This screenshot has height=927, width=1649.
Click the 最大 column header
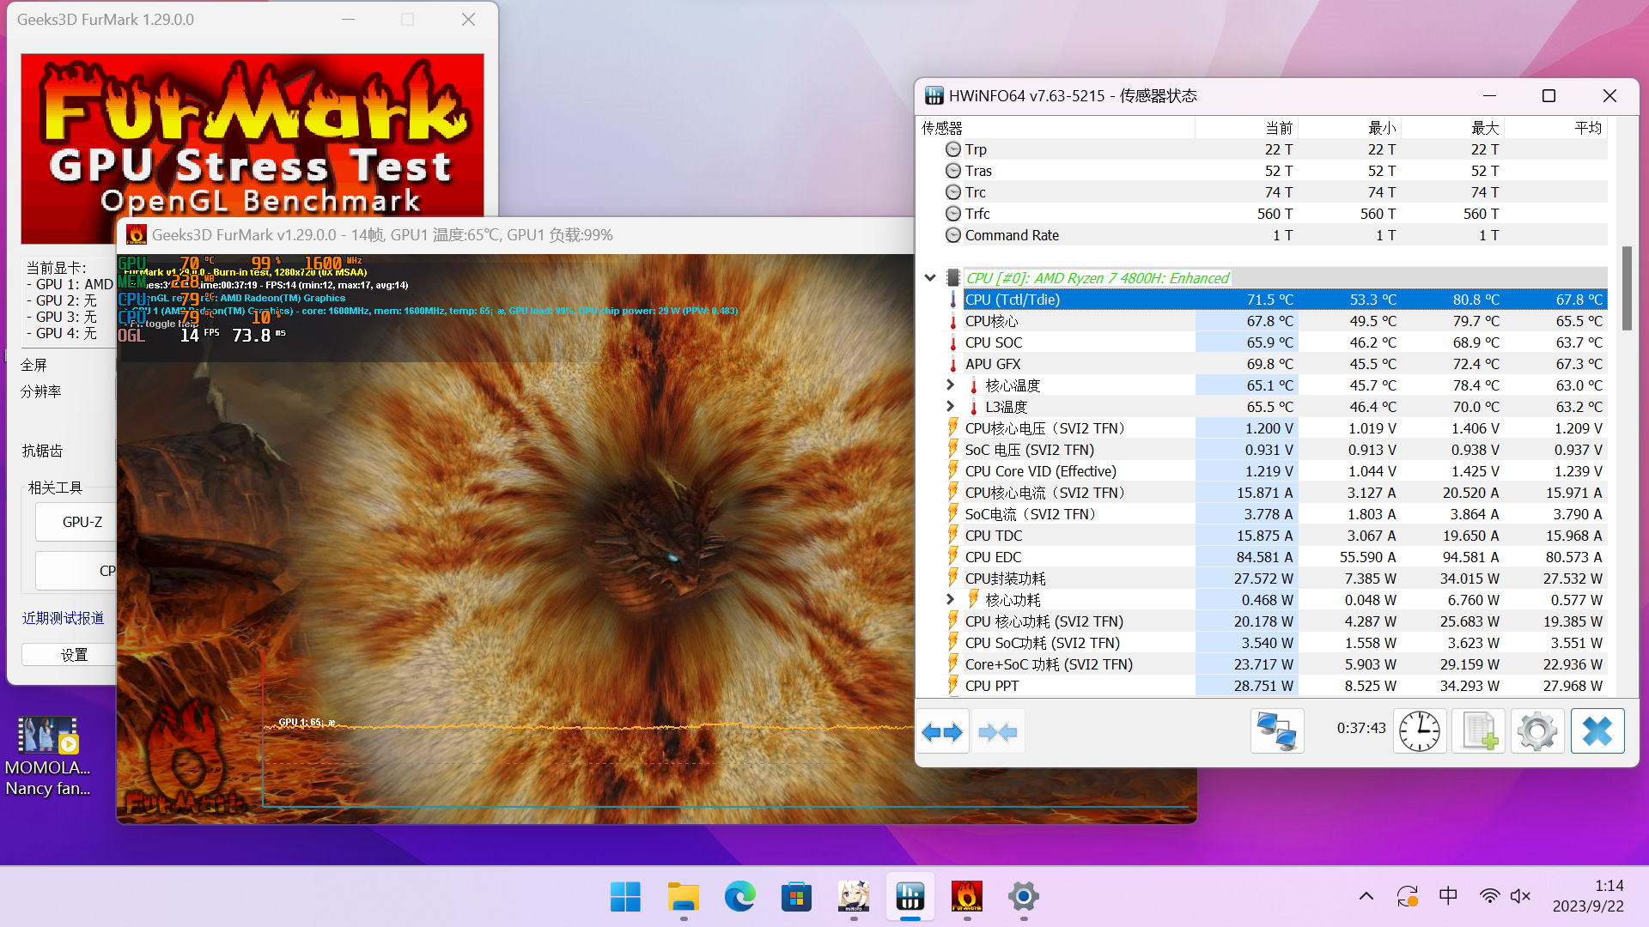click(1452, 128)
